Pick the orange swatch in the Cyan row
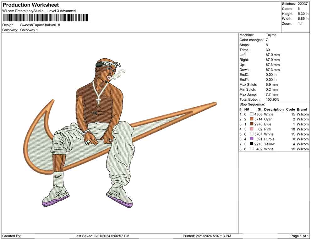Image resolution: width=311 pixels, height=239 pixels. [x=252, y=119]
